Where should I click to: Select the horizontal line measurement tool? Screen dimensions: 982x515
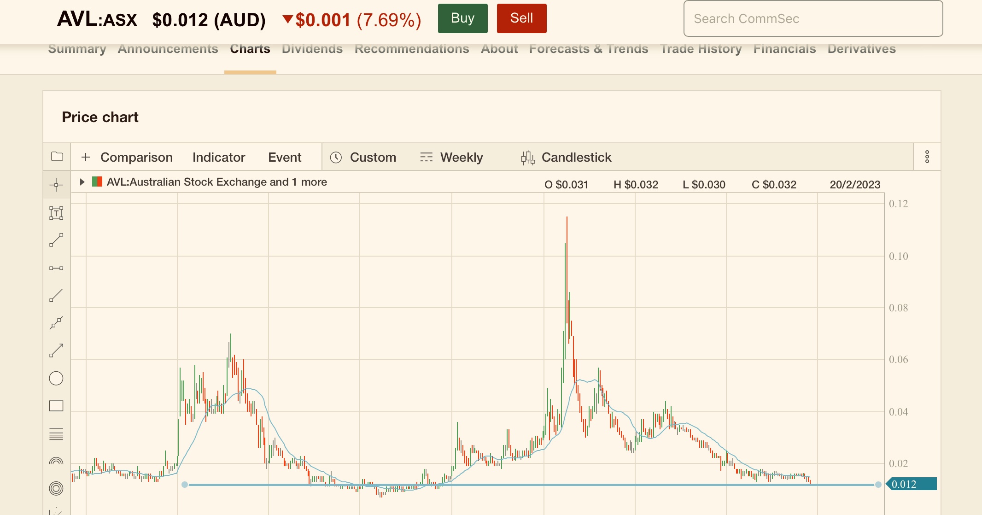click(56, 268)
